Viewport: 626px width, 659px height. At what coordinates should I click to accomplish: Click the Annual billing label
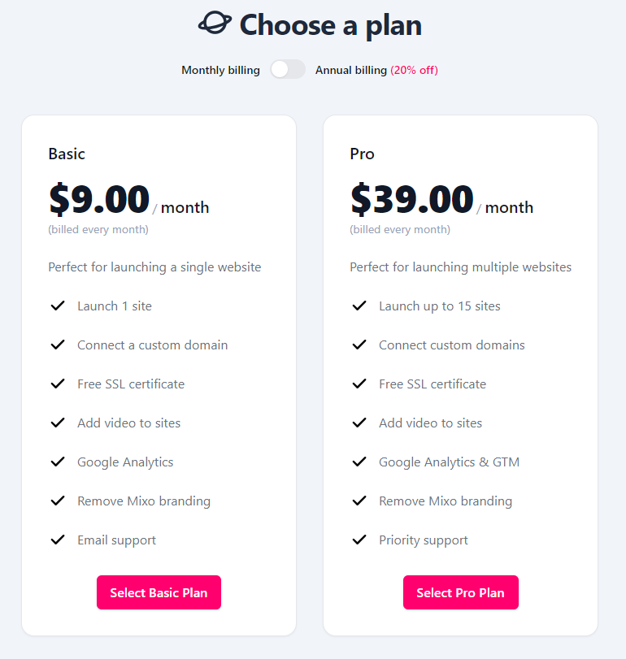[x=351, y=71]
